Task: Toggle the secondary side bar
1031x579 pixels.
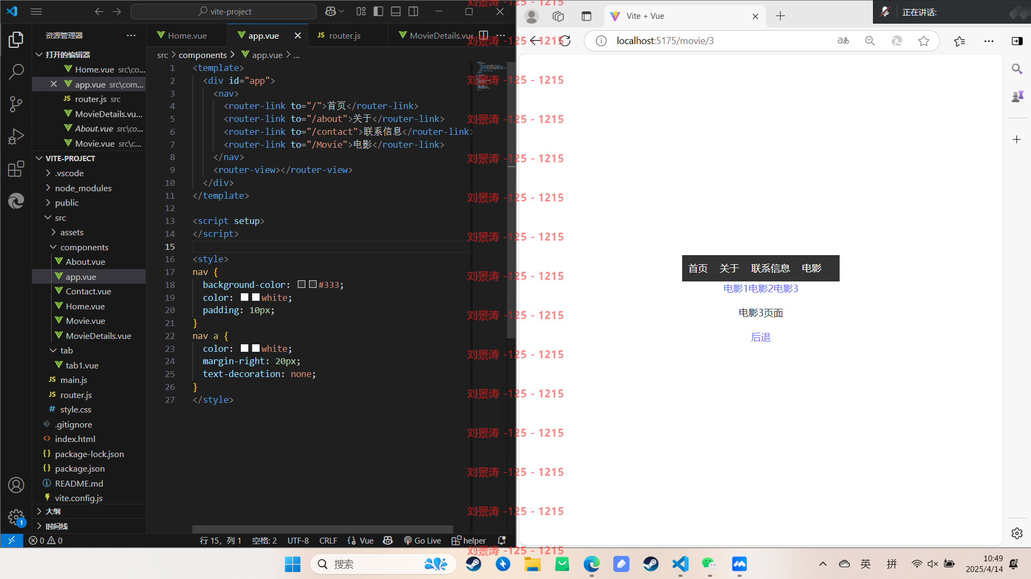Action: click(x=413, y=11)
